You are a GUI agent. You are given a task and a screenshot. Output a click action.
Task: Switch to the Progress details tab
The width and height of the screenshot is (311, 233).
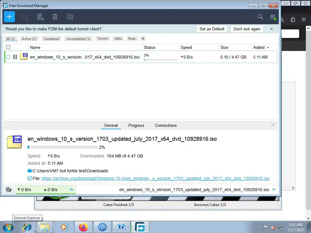(136, 125)
